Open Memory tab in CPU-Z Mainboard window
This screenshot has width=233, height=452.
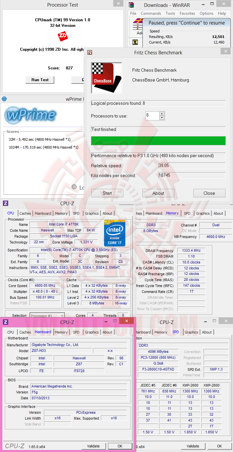tap(61, 332)
